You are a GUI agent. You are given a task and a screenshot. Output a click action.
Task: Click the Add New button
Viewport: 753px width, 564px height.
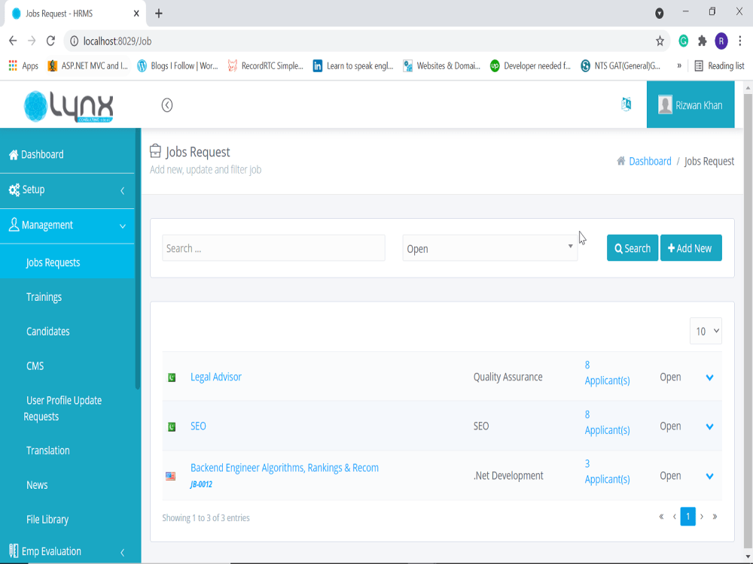pyautogui.click(x=691, y=248)
